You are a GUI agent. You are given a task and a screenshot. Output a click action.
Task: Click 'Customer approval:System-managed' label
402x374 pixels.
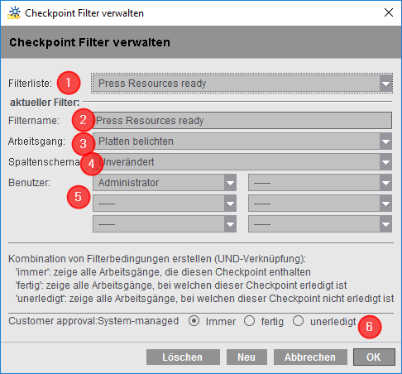(93, 321)
